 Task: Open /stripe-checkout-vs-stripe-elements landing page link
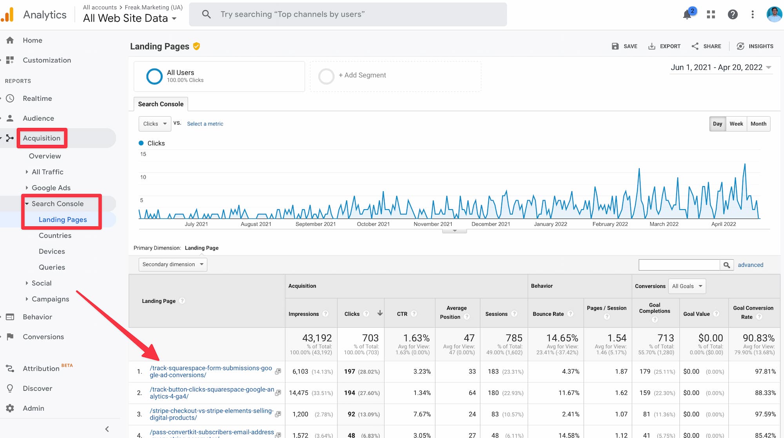pyautogui.click(x=212, y=414)
